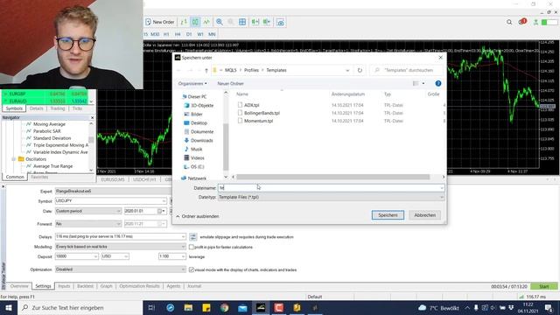Switch to the Symbols tab in Market Watch

click(14, 108)
